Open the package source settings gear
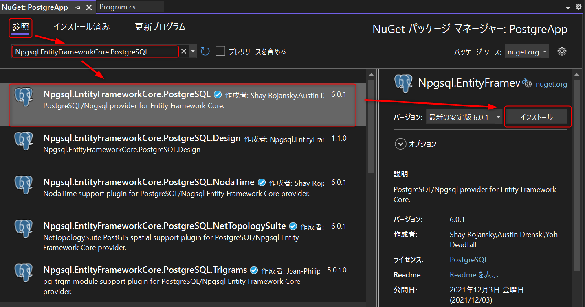The width and height of the screenshot is (585, 307). tap(562, 51)
